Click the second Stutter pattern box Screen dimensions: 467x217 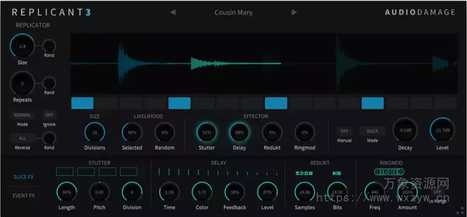point(86,171)
